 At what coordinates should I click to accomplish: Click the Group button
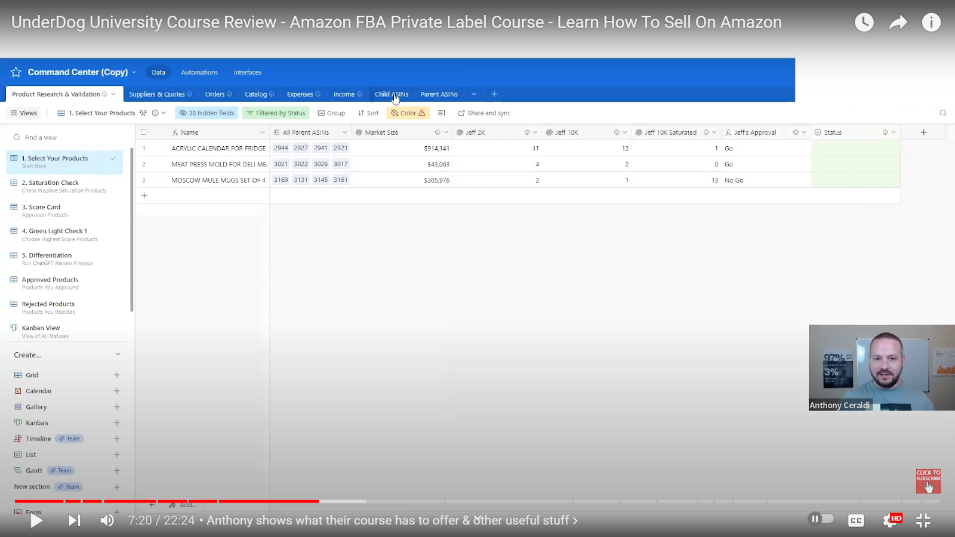click(331, 113)
